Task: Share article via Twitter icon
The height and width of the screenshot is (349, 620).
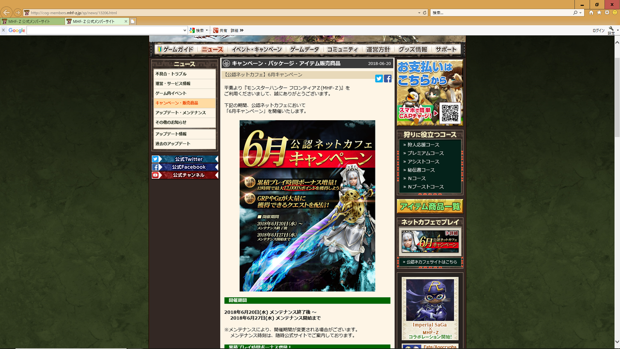Action: coord(379,79)
